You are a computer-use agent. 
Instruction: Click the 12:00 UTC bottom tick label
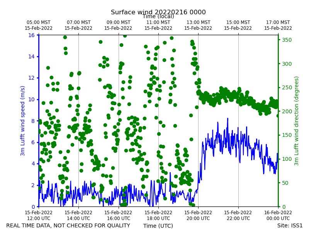pos(39,215)
